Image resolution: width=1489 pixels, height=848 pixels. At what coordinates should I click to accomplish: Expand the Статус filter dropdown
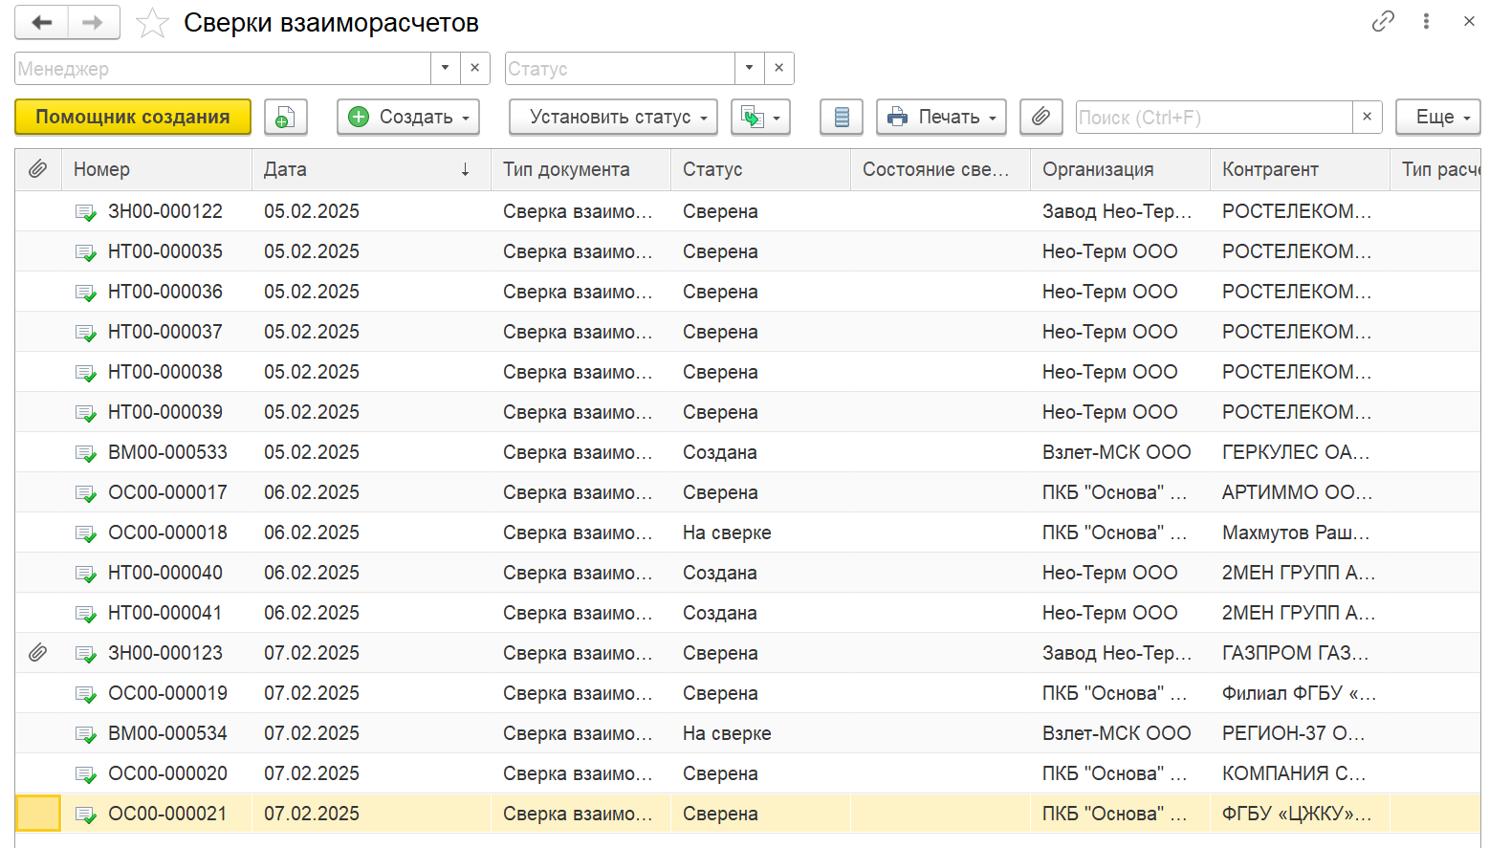[749, 68]
